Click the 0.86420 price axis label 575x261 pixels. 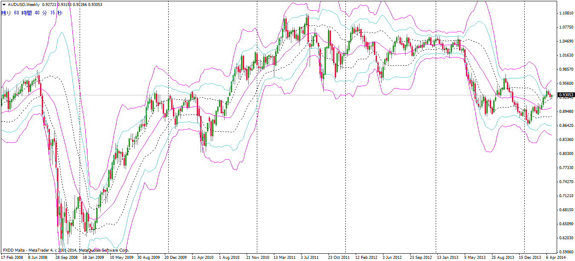[566, 126]
